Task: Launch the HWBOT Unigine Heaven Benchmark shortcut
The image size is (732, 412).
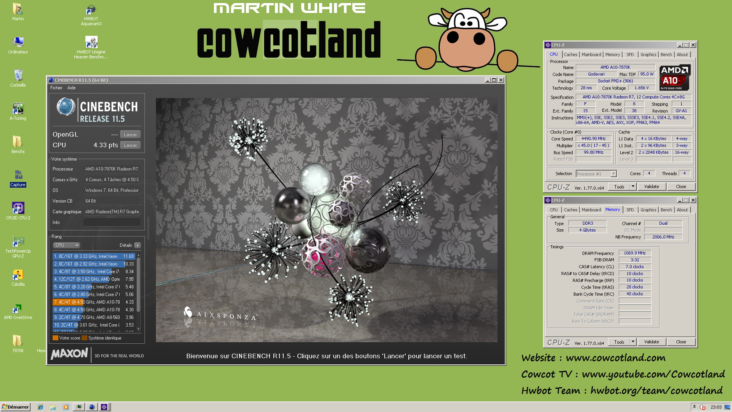Action: point(91,48)
